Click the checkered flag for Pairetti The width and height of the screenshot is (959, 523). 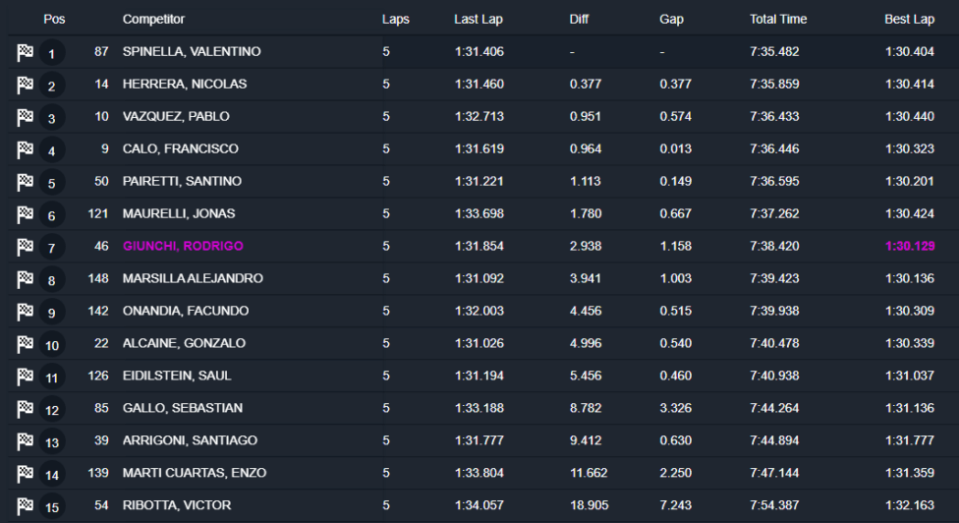pos(26,183)
